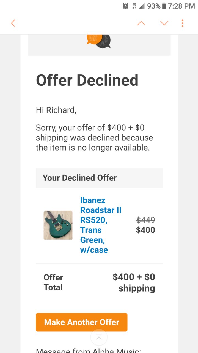Tap the signal strength bars icon
Image resolution: width=198 pixels, height=353 pixels.
[x=142, y=6]
